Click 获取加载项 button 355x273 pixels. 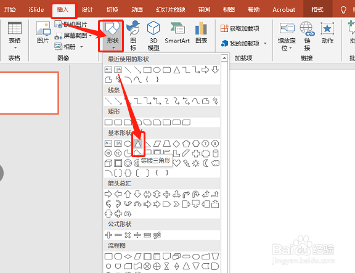coord(240,28)
